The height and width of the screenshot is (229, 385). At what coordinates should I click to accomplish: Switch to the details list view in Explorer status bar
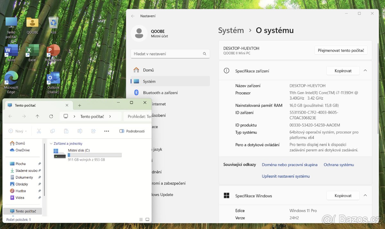pyautogui.click(x=141, y=219)
